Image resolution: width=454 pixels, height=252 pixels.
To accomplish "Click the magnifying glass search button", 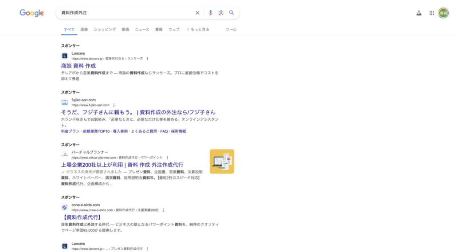I will (x=231, y=13).
